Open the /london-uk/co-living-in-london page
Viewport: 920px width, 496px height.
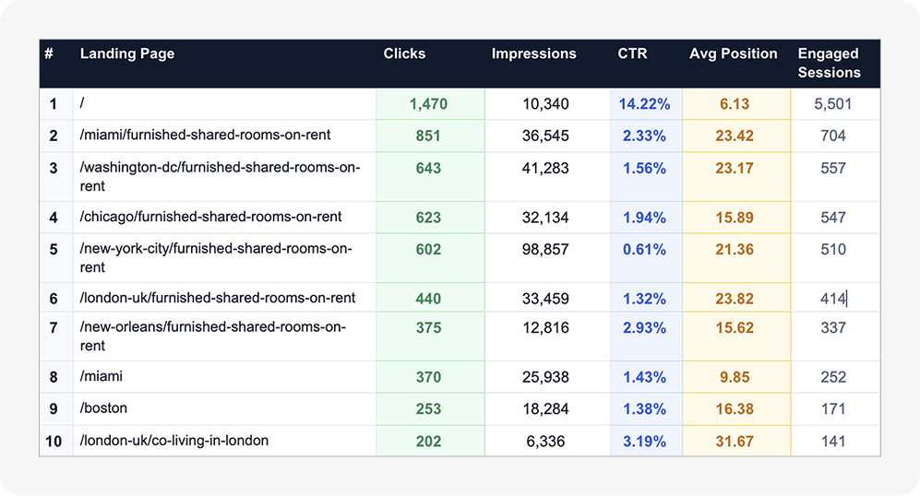pos(174,441)
